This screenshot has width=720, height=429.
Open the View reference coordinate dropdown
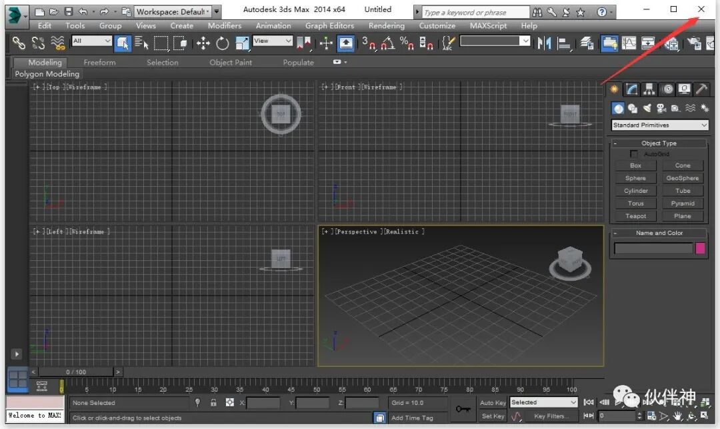273,41
